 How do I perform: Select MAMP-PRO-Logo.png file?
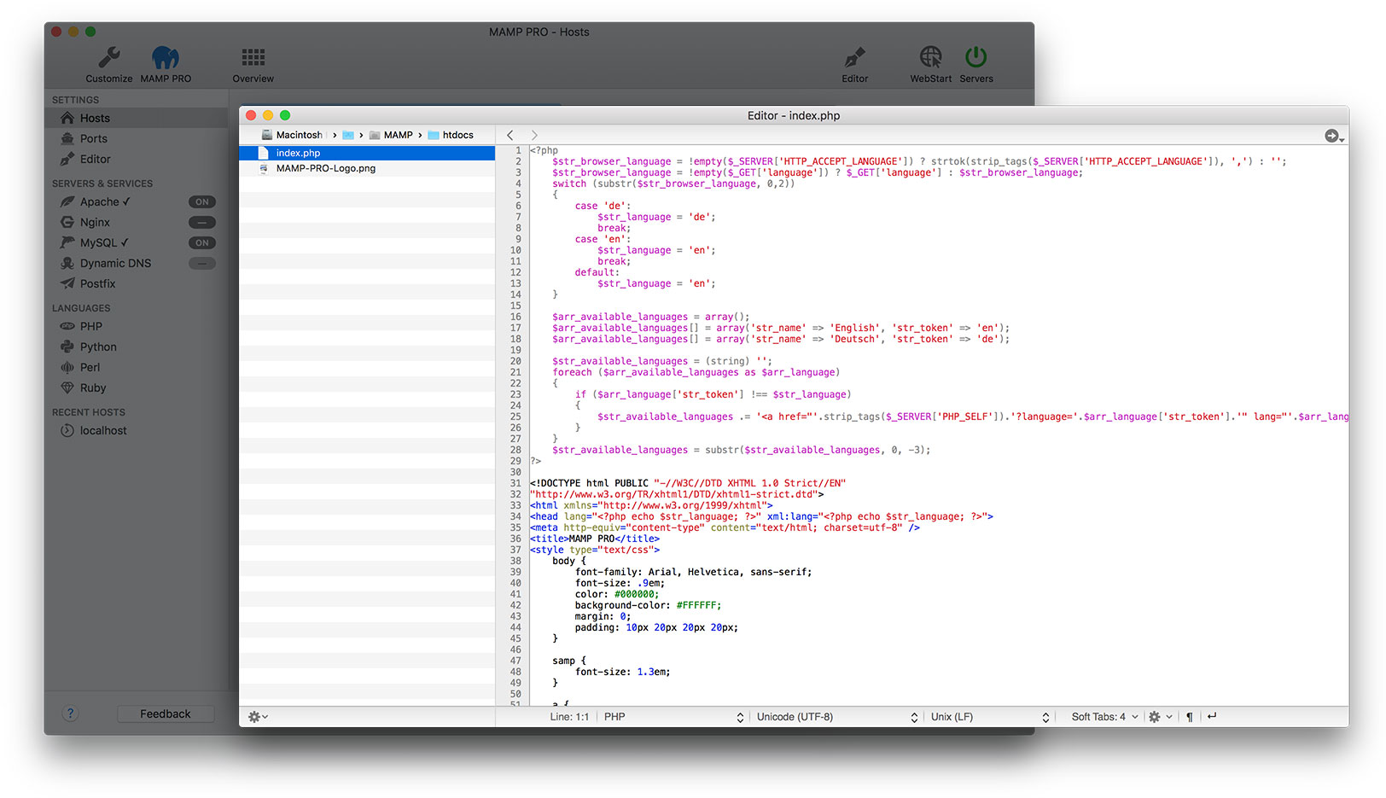367,168
